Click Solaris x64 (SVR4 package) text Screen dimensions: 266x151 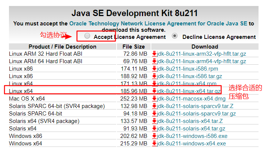point(44,121)
